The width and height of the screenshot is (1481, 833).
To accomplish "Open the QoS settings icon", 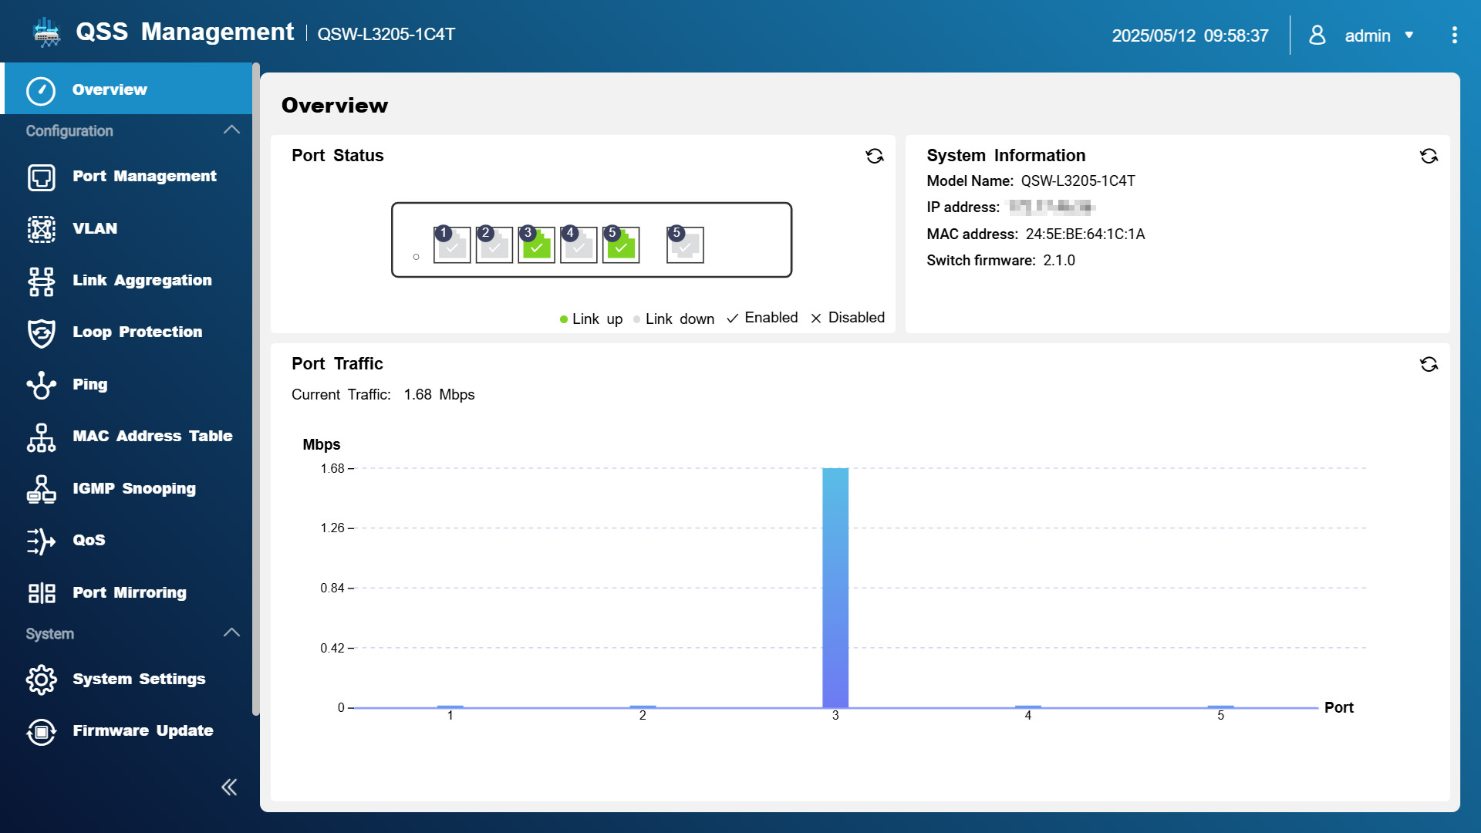I will pos(41,541).
